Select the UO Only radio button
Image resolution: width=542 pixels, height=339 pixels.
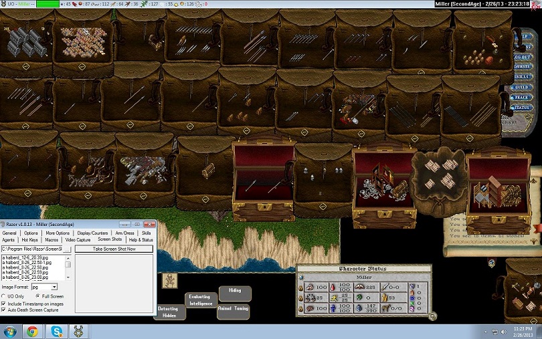[4, 296]
